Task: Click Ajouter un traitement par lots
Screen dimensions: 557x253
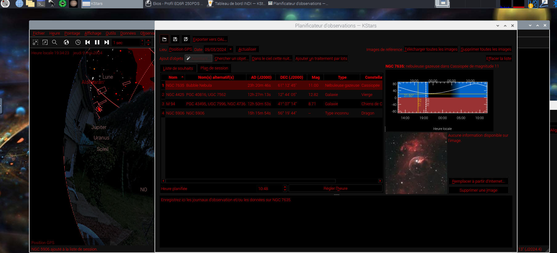Action: 321,58
